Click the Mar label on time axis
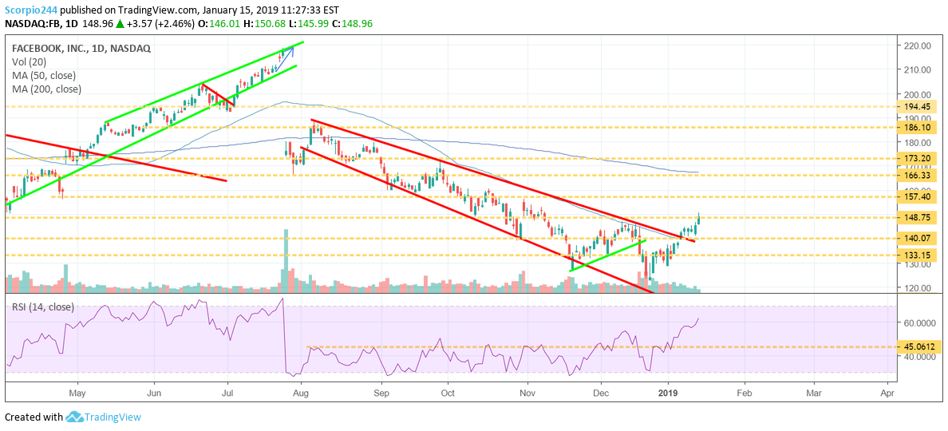Image resolution: width=948 pixels, height=431 pixels. pyautogui.click(x=814, y=392)
